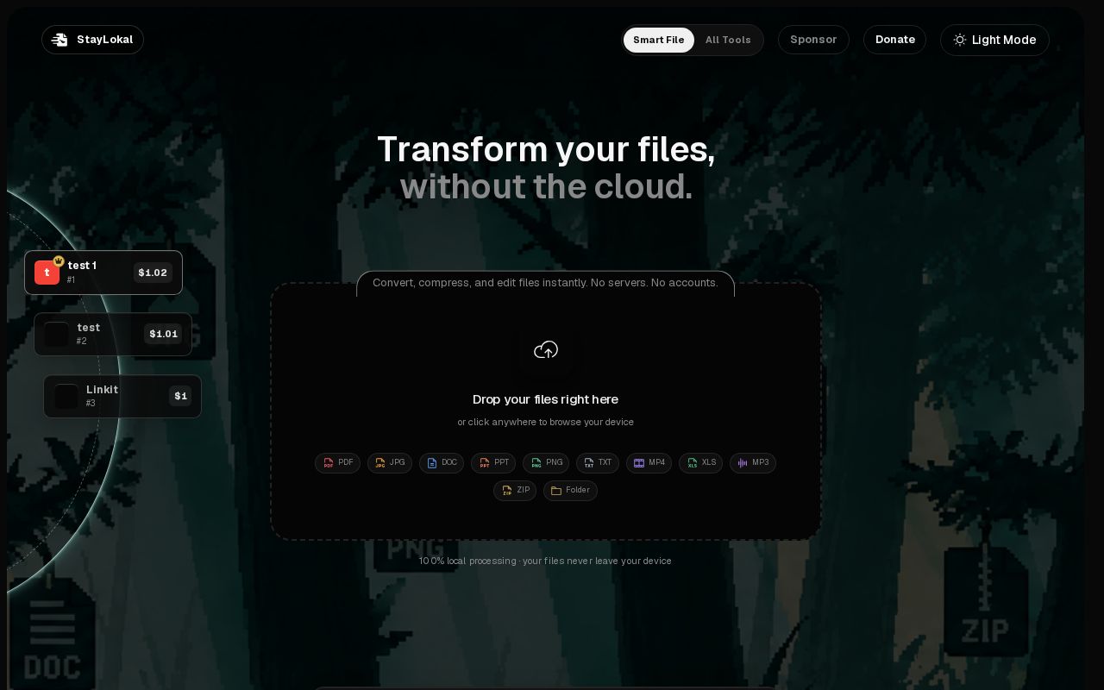Image resolution: width=1104 pixels, height=690 pixels.
Task: Open the StayLokal home link
Action: pyautogui.click(x=92, y=40)
